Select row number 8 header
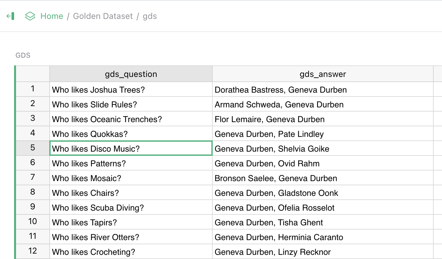This screenshot has height=259, width=442. 33,192
